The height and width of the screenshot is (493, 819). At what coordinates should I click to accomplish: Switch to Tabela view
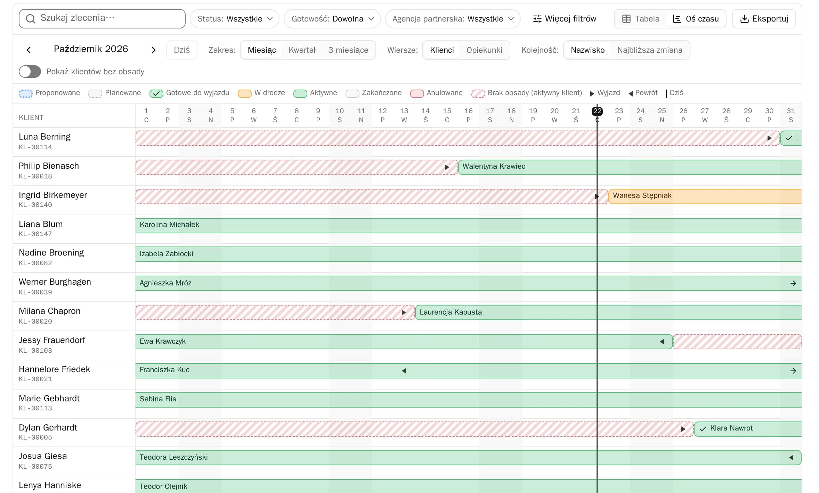(x=641, y=19)
